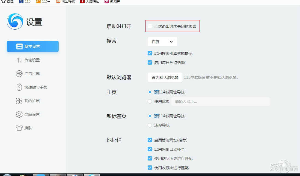Screen dimensions: 300x176
Task: Uncheck 启用智能网址(推荐)
Action: coord(150,140)
